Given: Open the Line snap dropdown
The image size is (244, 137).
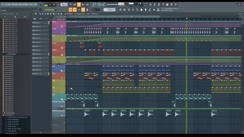Looking at the screenshot, I should [x=96, y=10].
